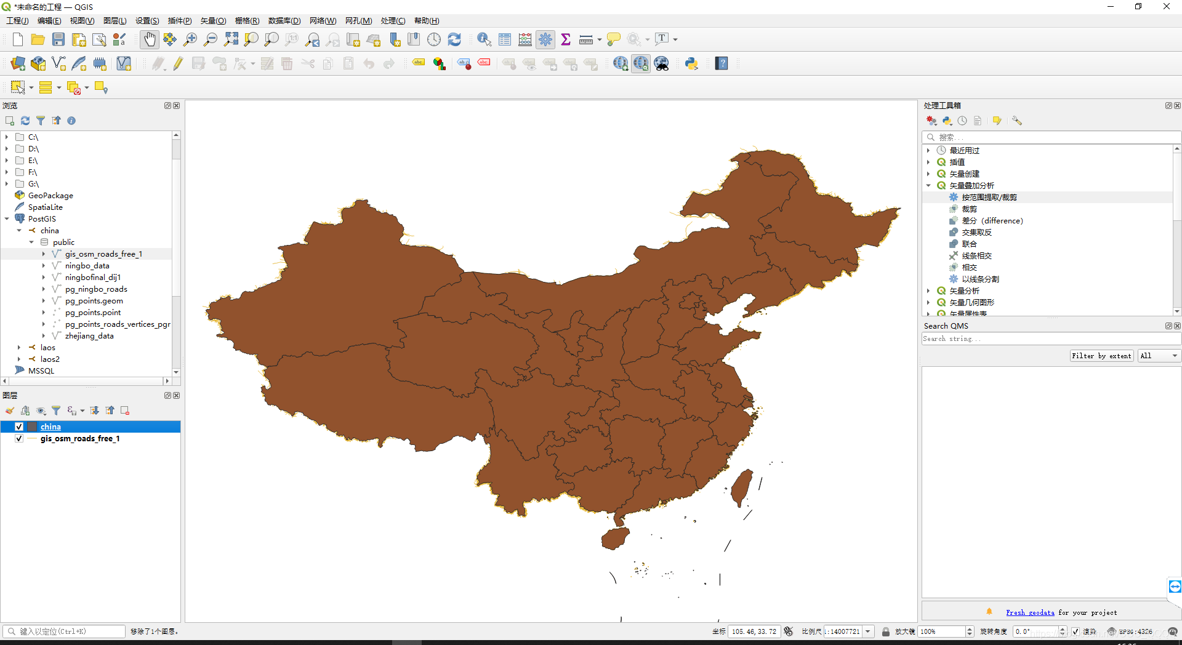
Task: Collapse the 矢量叠加分析 toolbox group
Action: pos(928,185)
